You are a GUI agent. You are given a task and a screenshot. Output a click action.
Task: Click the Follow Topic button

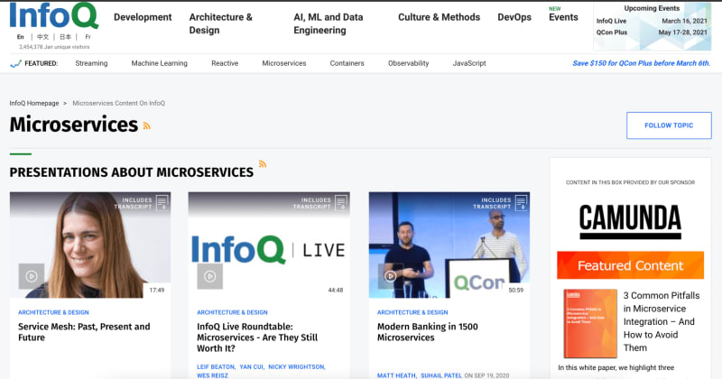click(669, 125)
